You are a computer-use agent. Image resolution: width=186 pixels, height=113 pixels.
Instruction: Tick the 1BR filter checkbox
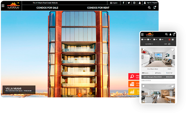148,40
